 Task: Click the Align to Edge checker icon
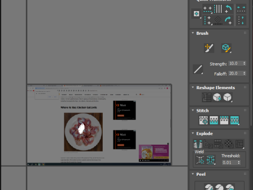(218, 20)
